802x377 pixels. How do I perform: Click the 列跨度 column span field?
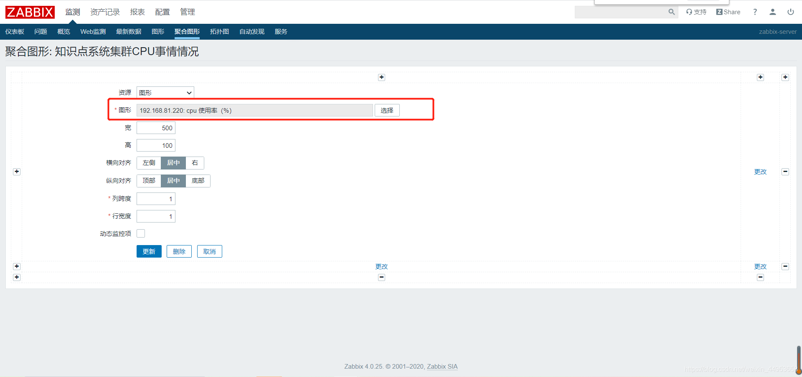(x=156, y=199)
